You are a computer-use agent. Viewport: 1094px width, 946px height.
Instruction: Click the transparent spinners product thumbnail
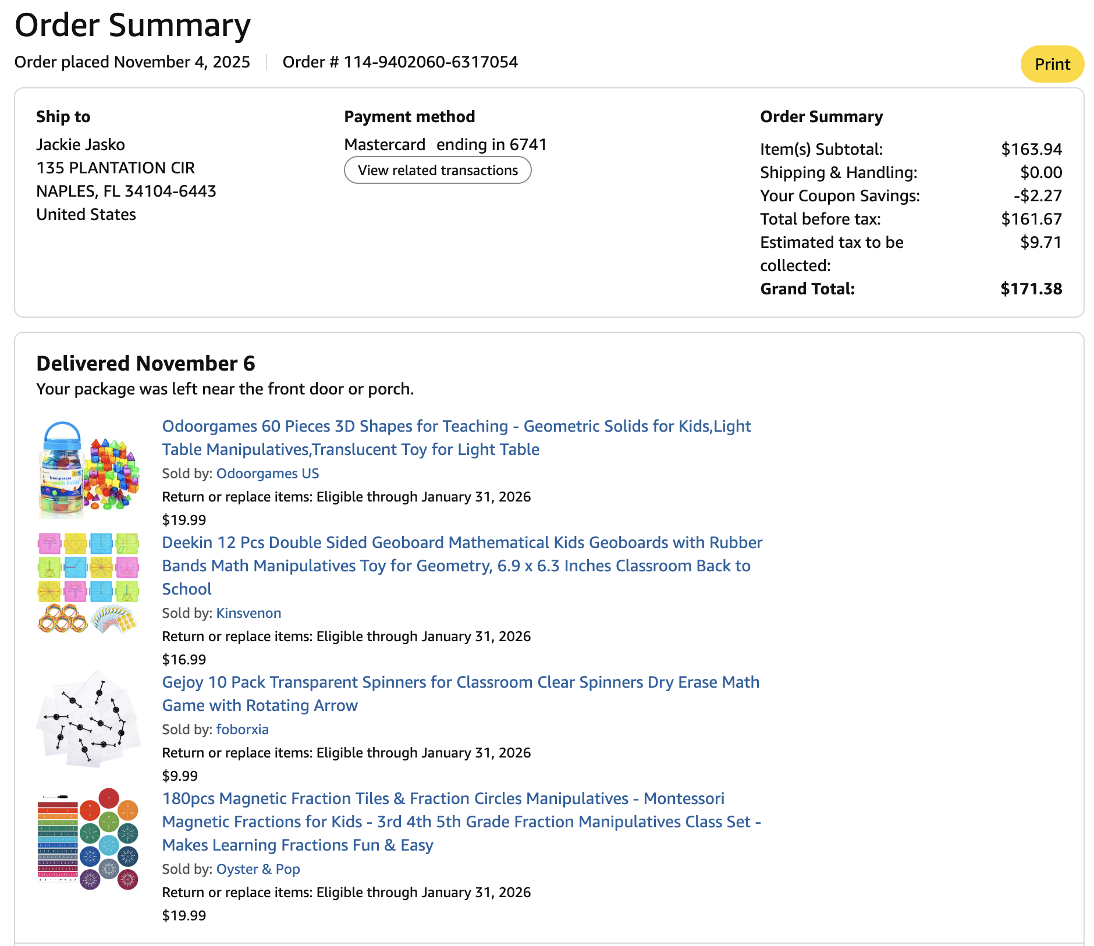[88, 719]
